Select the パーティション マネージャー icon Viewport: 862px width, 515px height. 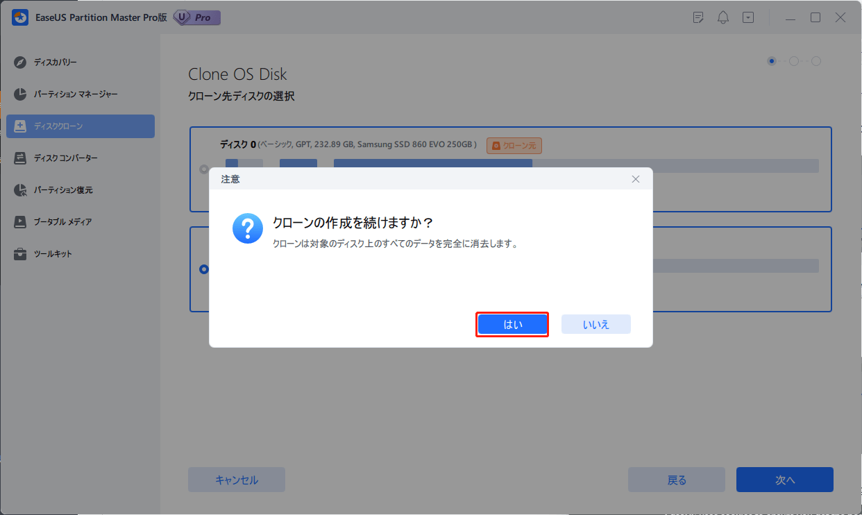pyautogui.click(x=19, y=94)
